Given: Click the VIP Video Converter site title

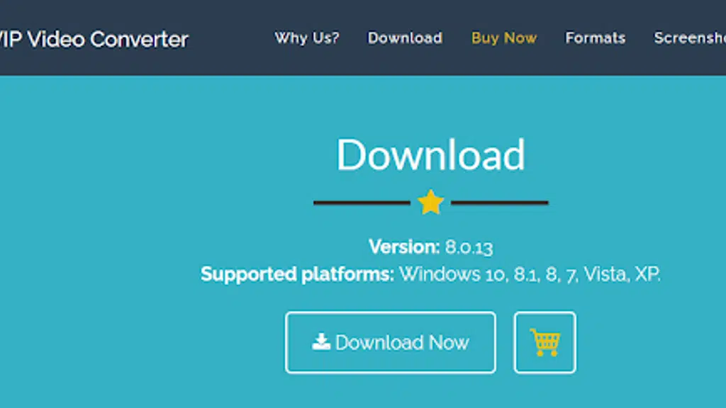Looking at the screenshot, I should point(94,40).
